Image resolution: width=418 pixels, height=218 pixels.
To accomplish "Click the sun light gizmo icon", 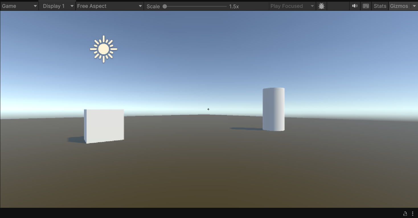I will click(104, 49).
